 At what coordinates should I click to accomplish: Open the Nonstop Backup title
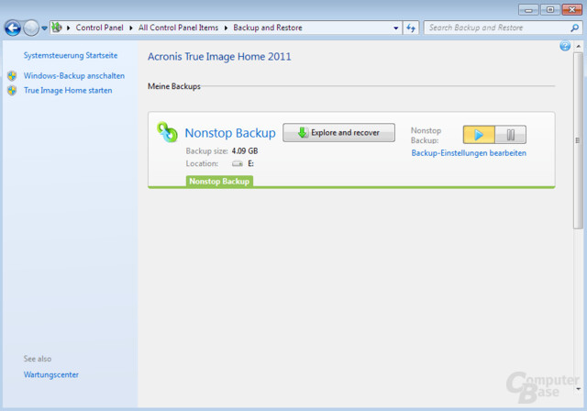pyautogui.click(x=230, y=133)
